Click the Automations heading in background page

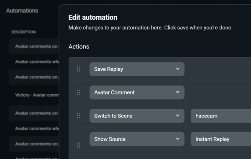pos(22,10)
